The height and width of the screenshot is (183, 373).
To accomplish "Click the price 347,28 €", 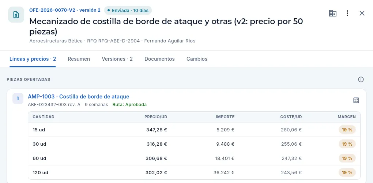I will (x=157, y=130).
